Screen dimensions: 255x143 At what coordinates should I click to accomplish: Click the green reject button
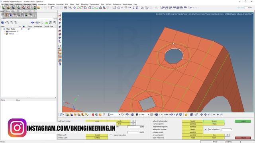243,121
